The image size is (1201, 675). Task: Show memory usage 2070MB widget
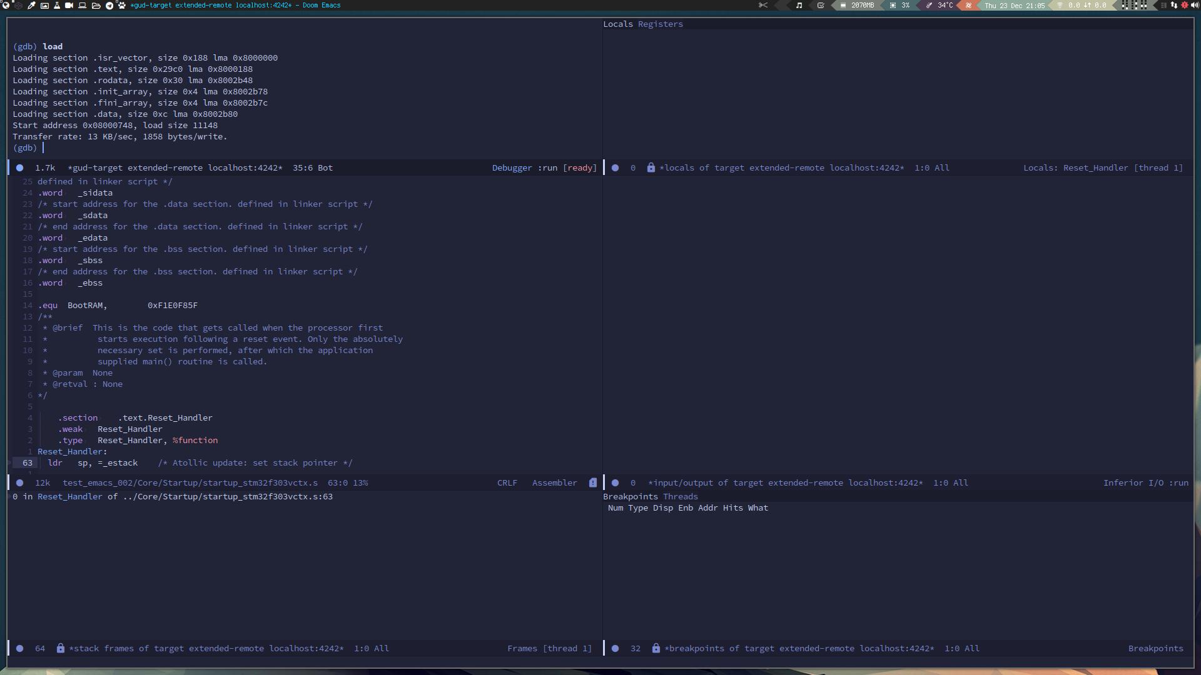pos(857,5)
